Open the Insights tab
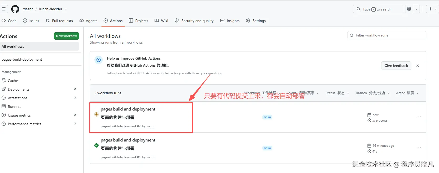The width and height of the screenshot is (439, 173). (x=230, y=21)
